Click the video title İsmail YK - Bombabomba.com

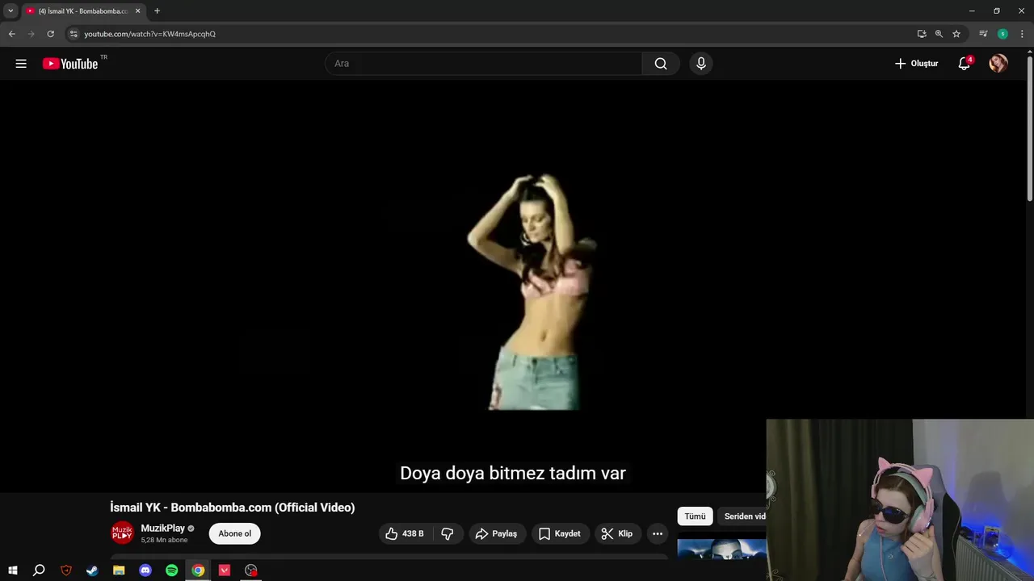233,508
